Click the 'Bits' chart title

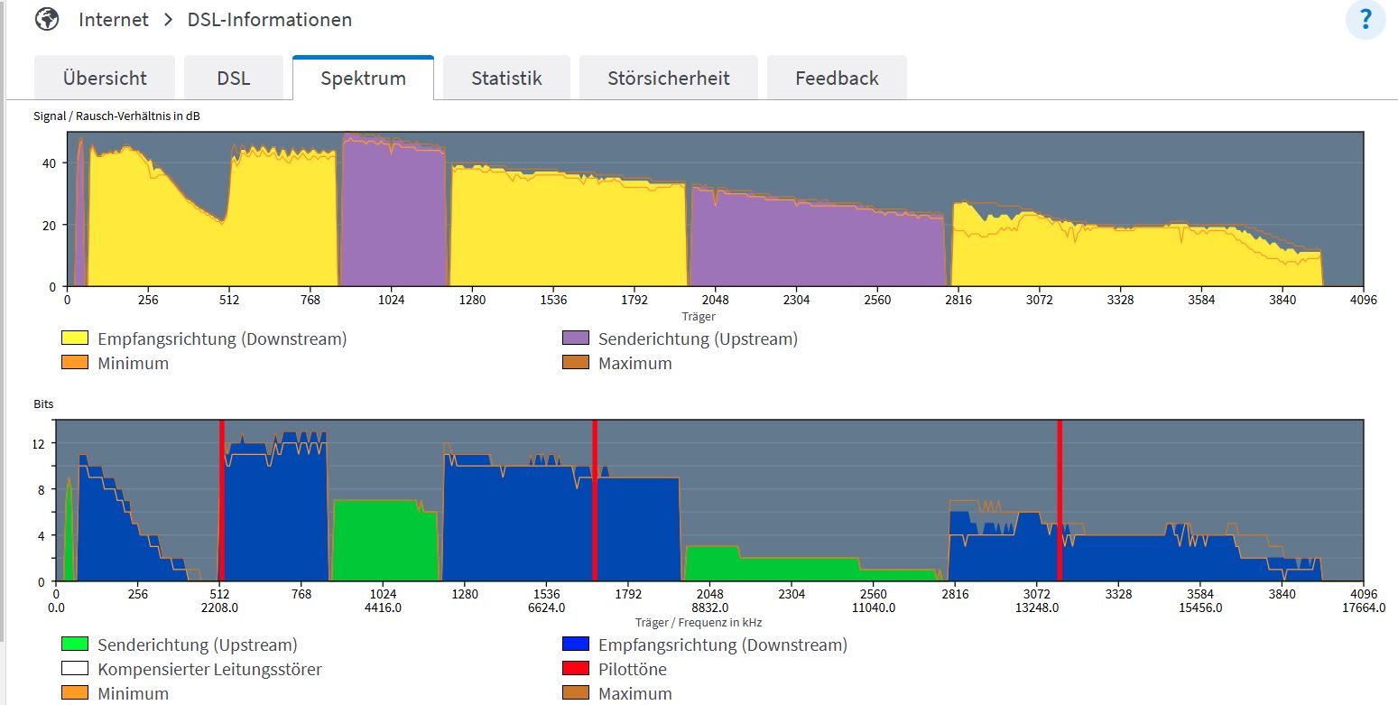click(x=43, y=404)
